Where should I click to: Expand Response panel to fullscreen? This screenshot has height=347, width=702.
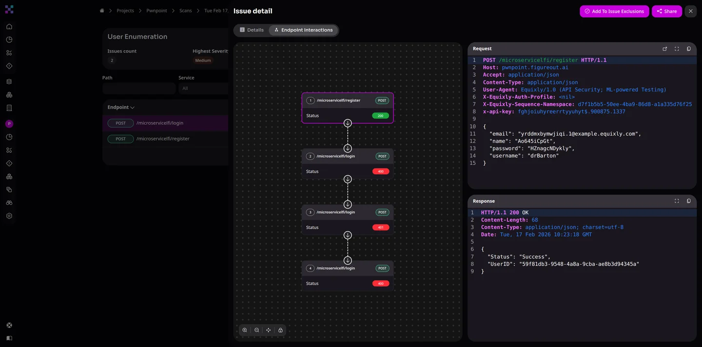pyautogui.click(x=677, y=201)
